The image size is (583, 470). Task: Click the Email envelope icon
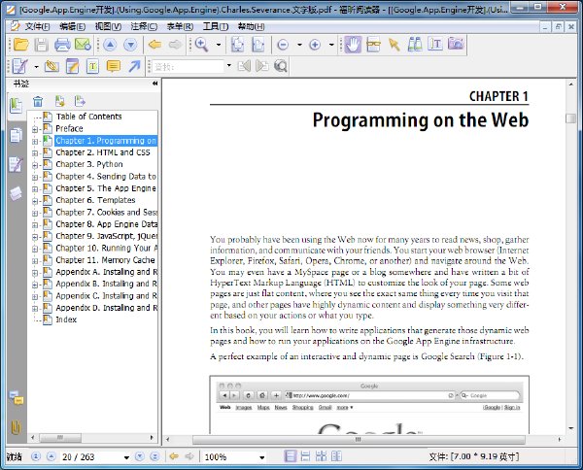83,45
